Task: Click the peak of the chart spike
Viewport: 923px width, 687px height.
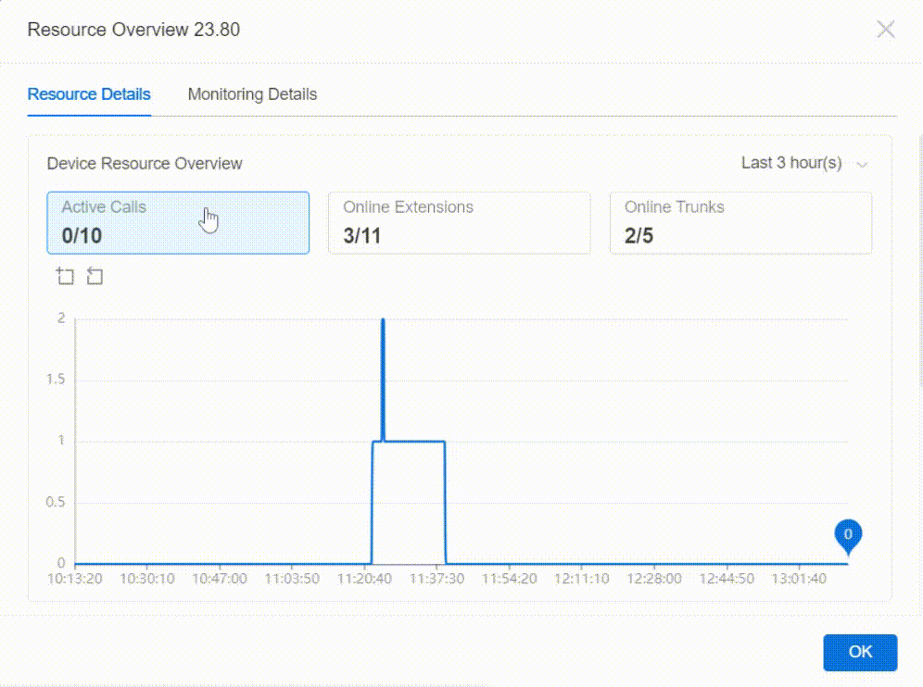Action: click(383, 320)
